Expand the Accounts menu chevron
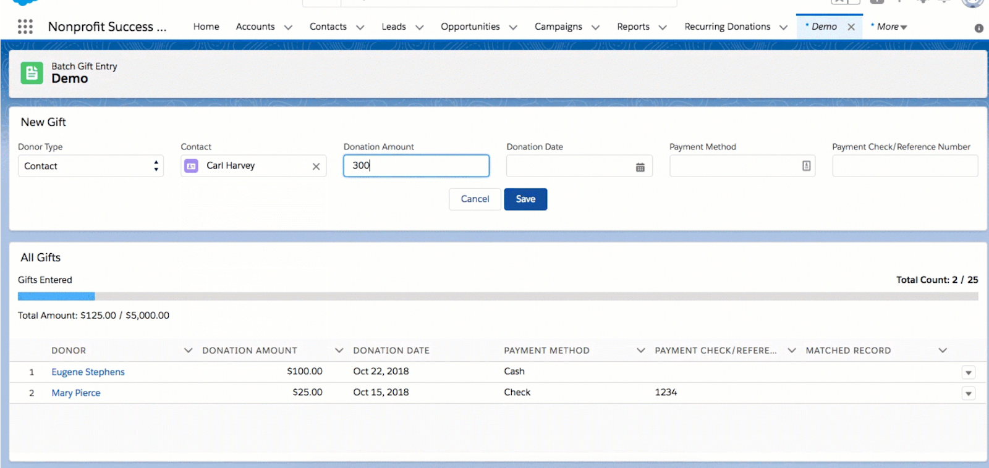This screenshot has width=989, height=468. (x=288, y=27)
